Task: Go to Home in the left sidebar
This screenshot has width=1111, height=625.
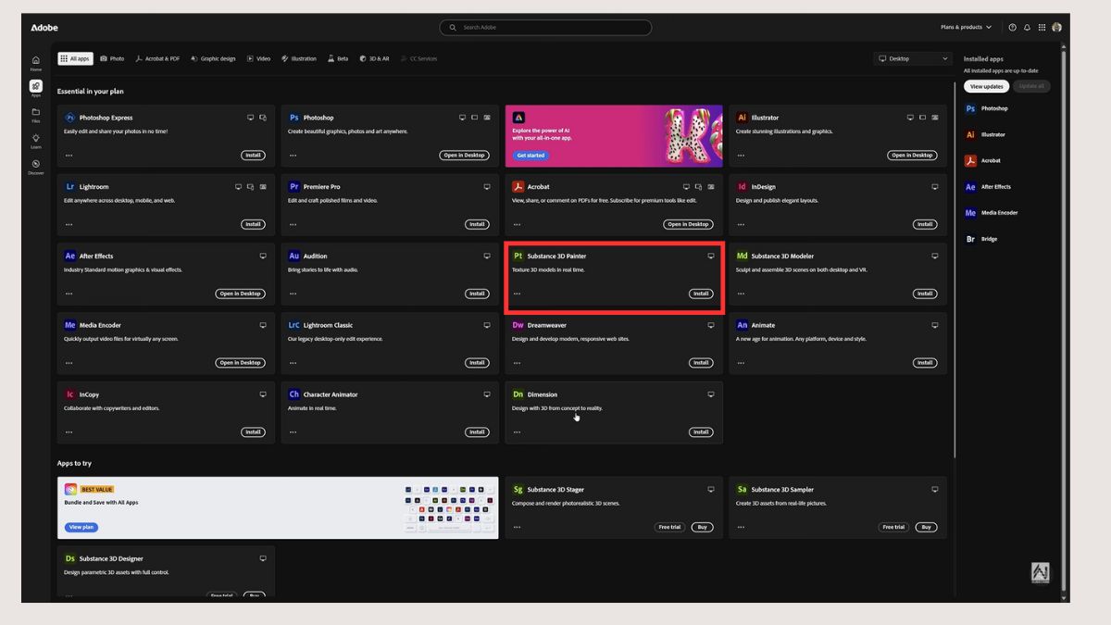Action: click(35, 62)
